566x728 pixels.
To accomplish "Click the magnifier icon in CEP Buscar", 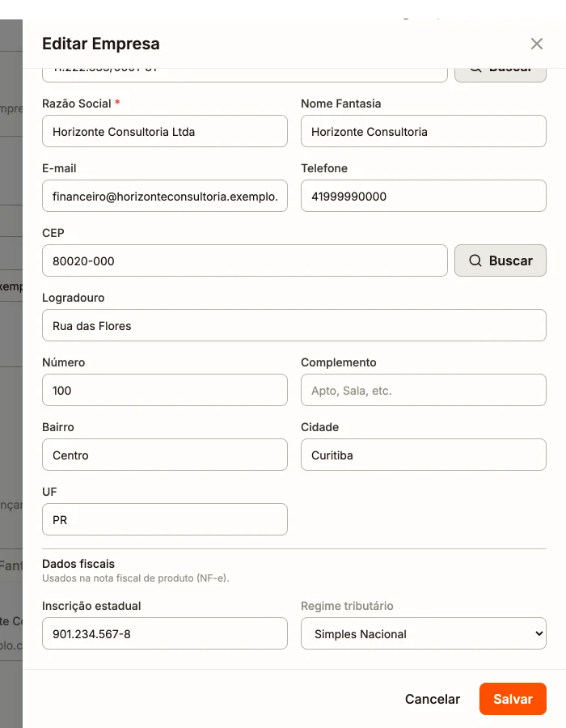I will tap(475, 260).
